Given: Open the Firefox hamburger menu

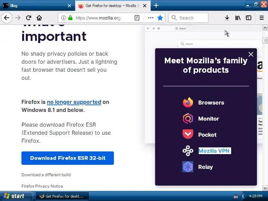Looking at the screenshot, I should (x=262, y=18).
